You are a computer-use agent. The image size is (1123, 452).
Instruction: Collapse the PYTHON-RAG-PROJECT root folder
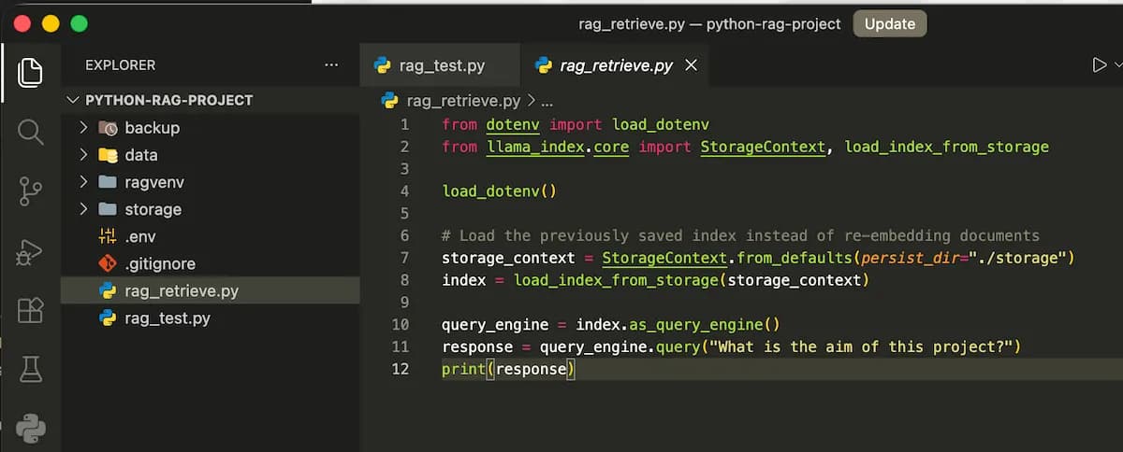74,100
